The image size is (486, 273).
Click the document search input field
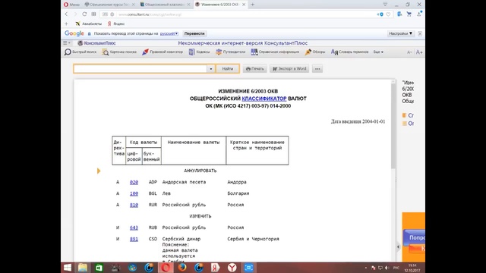[140, 69]
